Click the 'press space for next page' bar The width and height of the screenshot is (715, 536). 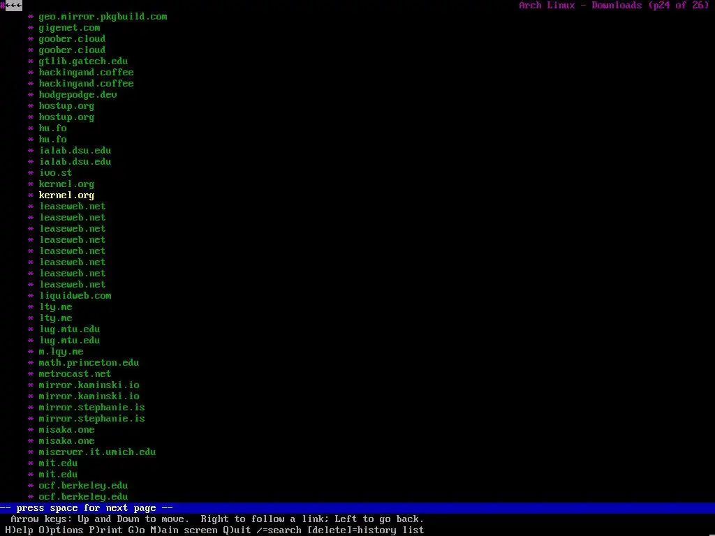pos(357,508)
